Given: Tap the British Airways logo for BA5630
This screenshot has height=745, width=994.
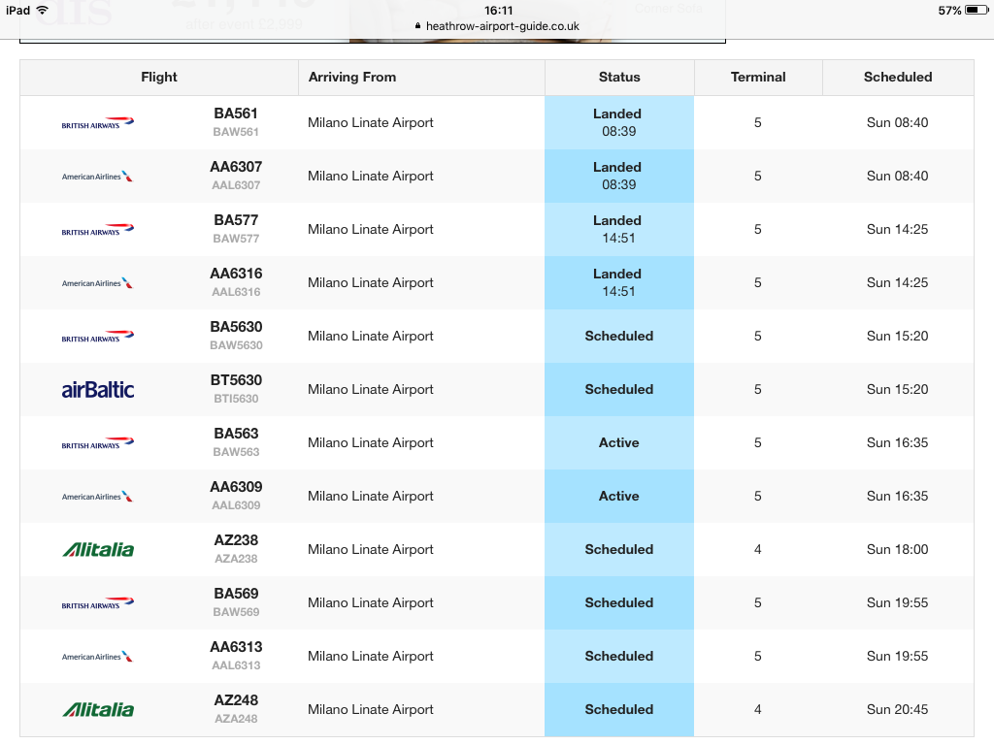Looking at the screenshot, I should coord(98,336).
